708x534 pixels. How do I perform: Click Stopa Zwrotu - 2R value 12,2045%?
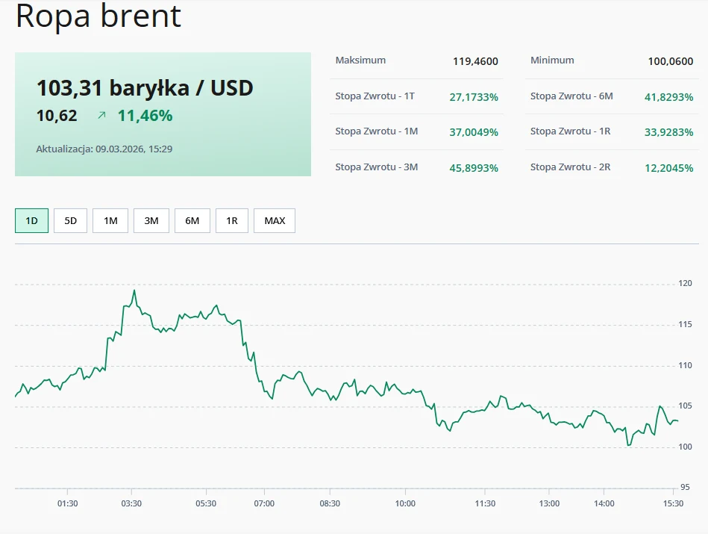click(x=668, y=167)
